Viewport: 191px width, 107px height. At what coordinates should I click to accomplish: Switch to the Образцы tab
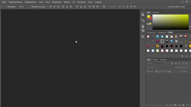pos(156,12)
